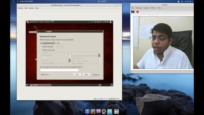Click the Forward button in installer
The image size is (204, 115).
pos(96,75)
